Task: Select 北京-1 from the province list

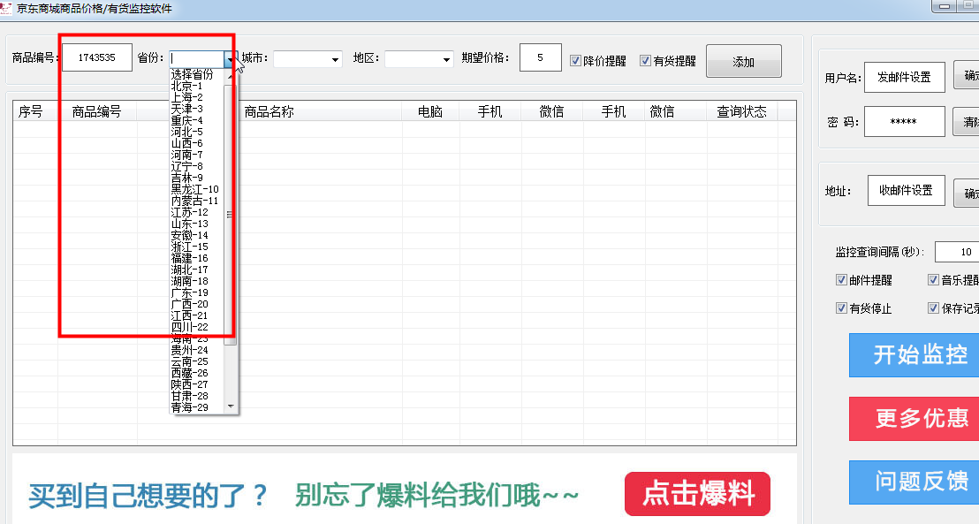Action: point(187,87)
